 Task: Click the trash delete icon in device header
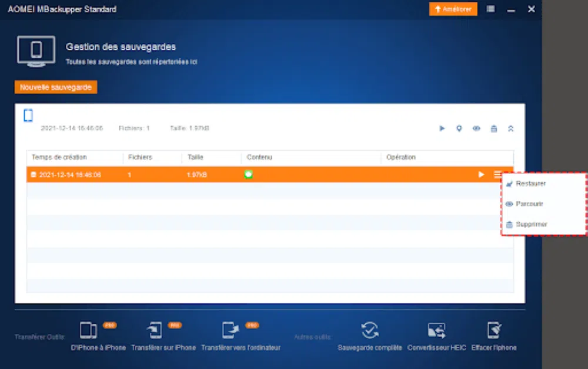click(494, 128)
